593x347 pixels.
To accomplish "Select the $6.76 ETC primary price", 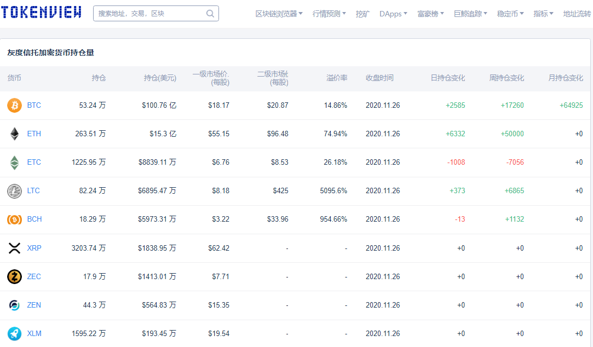I will click(221, 162).
